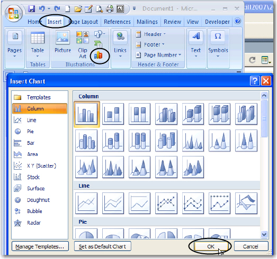Switch to the Page Layout tab
The height and width of the screenshot is (259, 277).
tap(83, 22)
